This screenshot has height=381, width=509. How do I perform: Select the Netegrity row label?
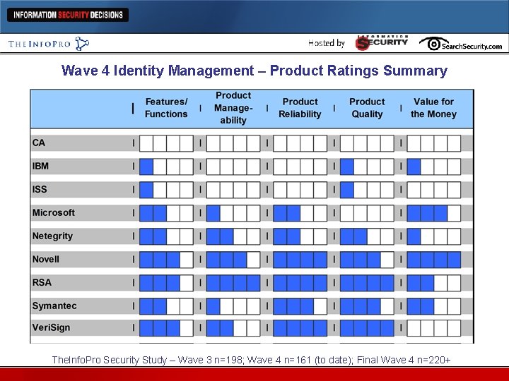[x=52, y=236]
